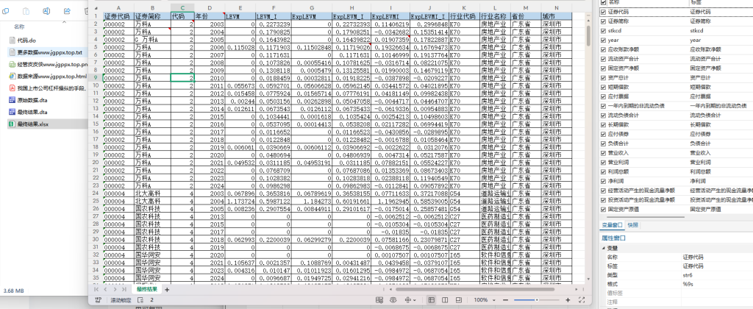Click header cell 行业代码 in row 1
The width and height of the screenshot is (753, 309).
click(464, 16)
